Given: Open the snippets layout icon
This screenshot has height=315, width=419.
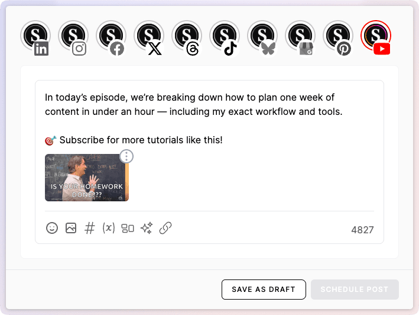Looking at the screenshot, I should click(x=128, y=229).
